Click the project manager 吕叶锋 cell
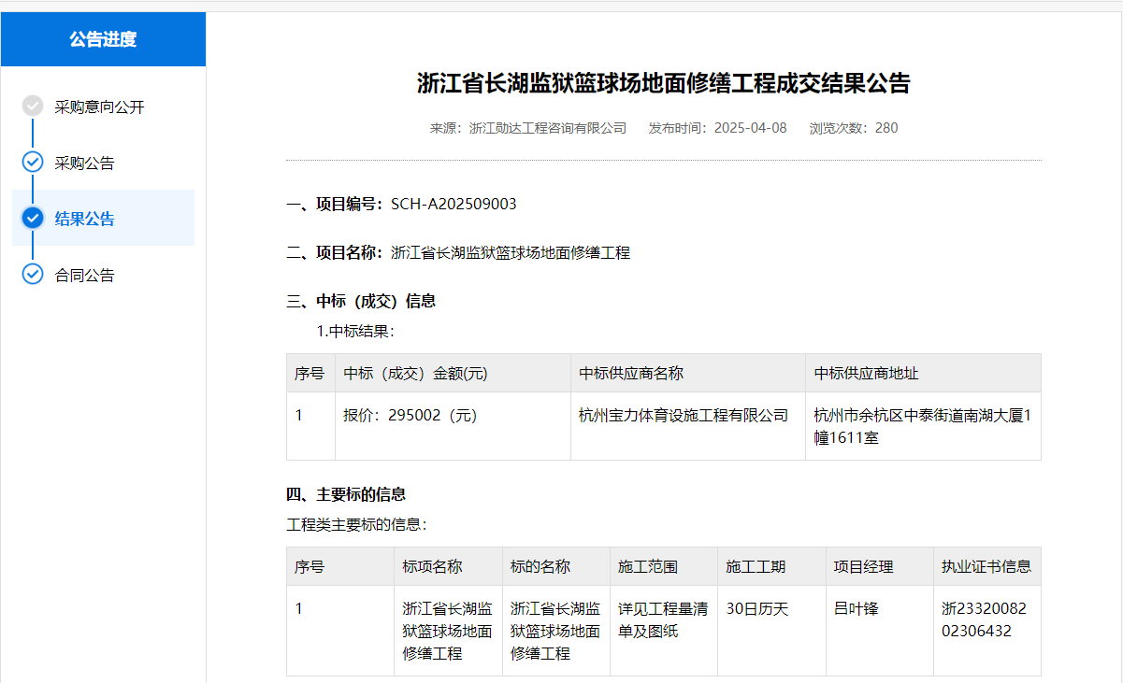The image size is (1123, 683). (x=856, y=609)
